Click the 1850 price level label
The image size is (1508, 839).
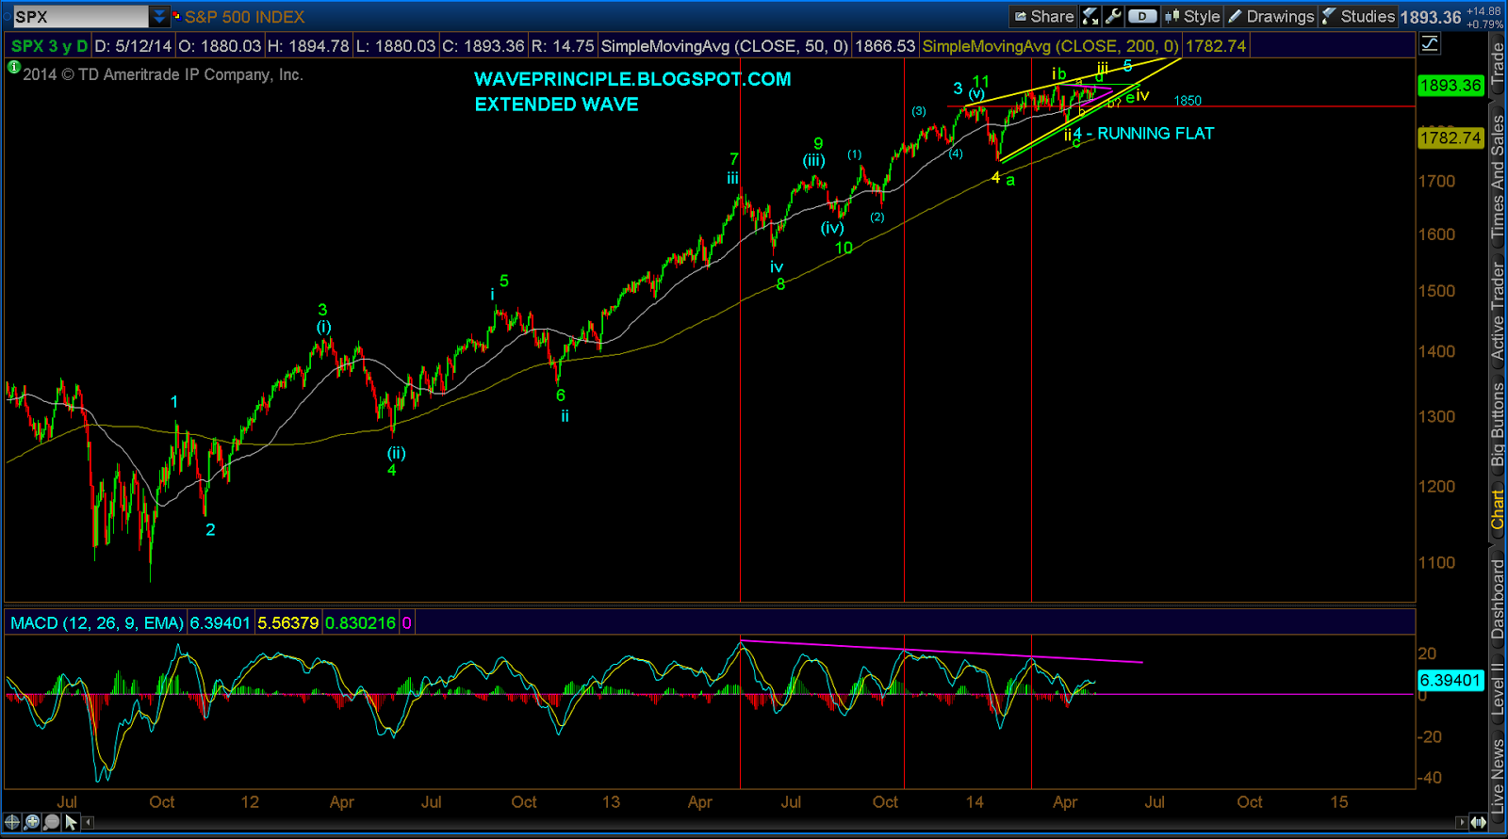pyautogui.click(x=1188, y=101)
